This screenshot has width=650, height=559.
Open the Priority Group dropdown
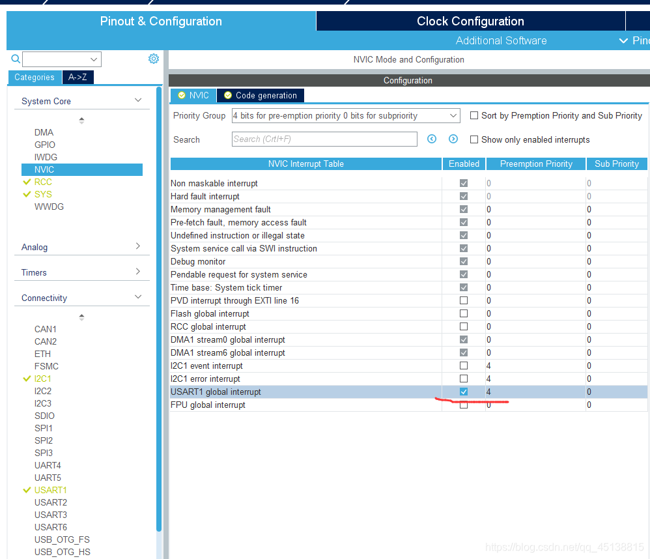coord(346,116)
